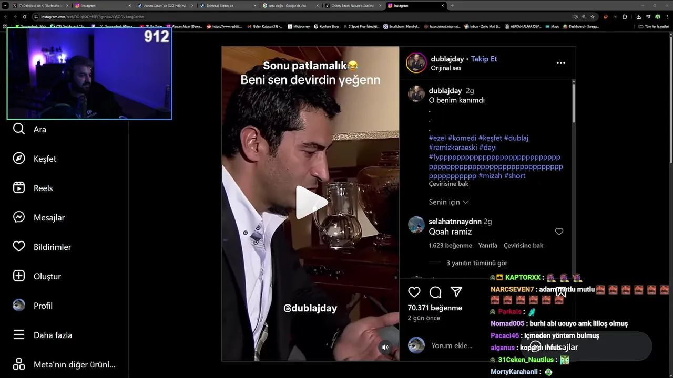
Task: Open hashtag #keşfet
Action: pos(490,138)
